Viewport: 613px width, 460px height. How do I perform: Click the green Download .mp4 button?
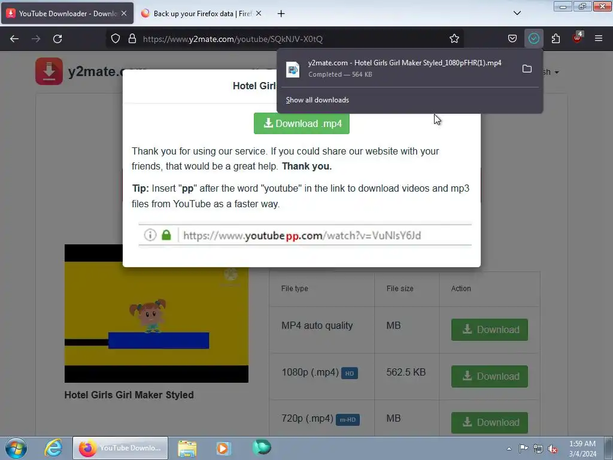302,123
